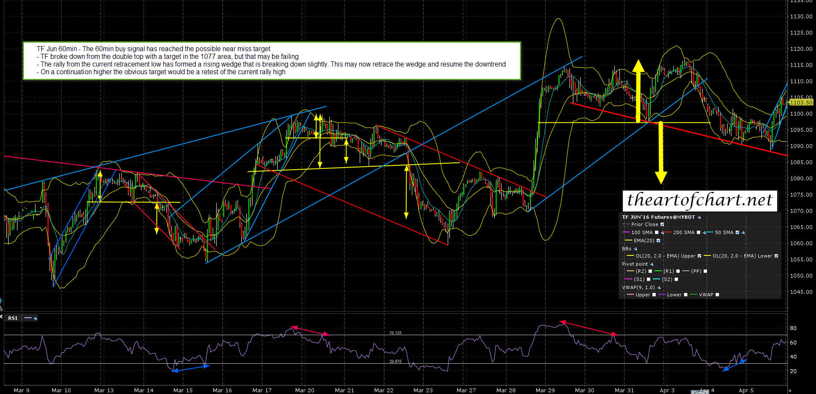
Task: Click the small arrow at bottom-right of time axis
Action: (x=790, y=390)
